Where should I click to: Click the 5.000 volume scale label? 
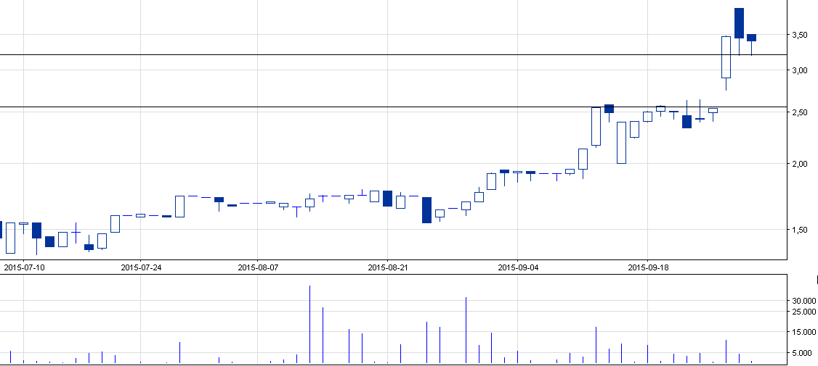(x=805, y=353)
